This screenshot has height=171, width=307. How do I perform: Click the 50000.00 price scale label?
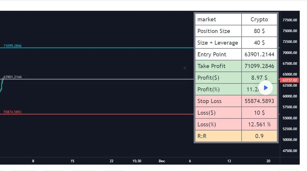[290, 140]
